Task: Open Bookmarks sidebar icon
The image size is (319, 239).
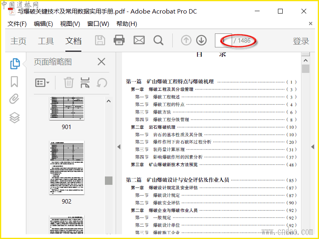Action: 14,82
